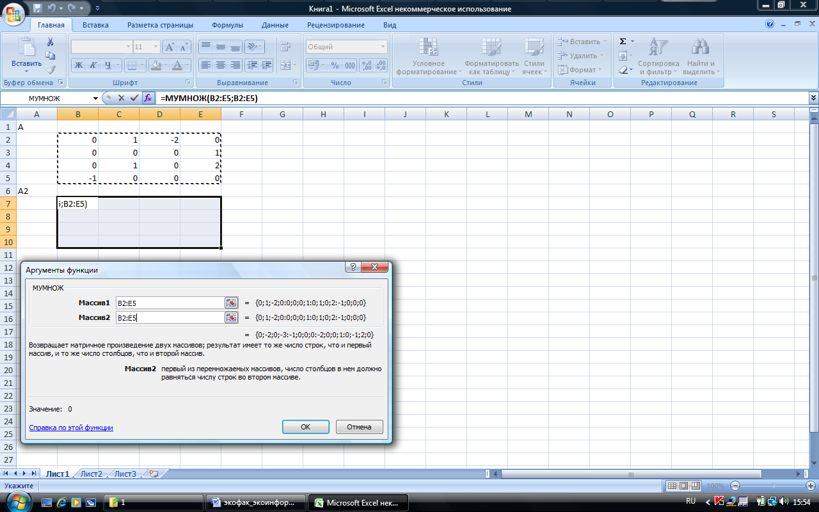Click range selector icon beside Массив2
819x512 pixels.
[231, 317]
